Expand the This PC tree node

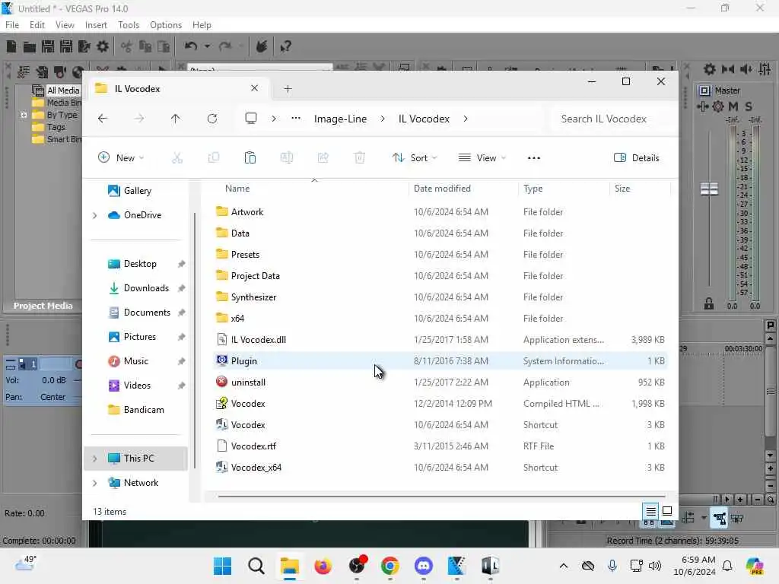(x=95, y=459)
